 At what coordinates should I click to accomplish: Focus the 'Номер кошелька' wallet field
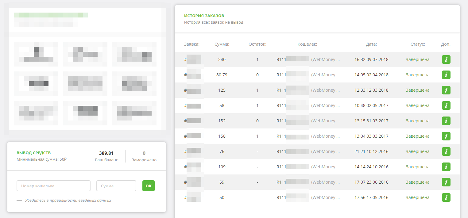coord(53,186)
